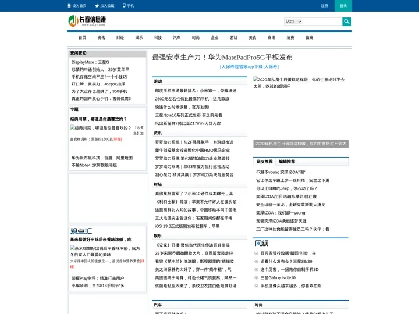Open 可以上绿牌的Jeep article
Image resolution: width=419 pixels, height=314 pixels.
pos(286,188)
